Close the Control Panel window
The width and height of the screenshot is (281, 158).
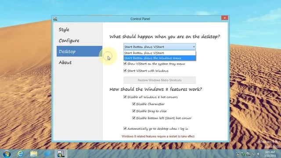(x=224, y=18)
